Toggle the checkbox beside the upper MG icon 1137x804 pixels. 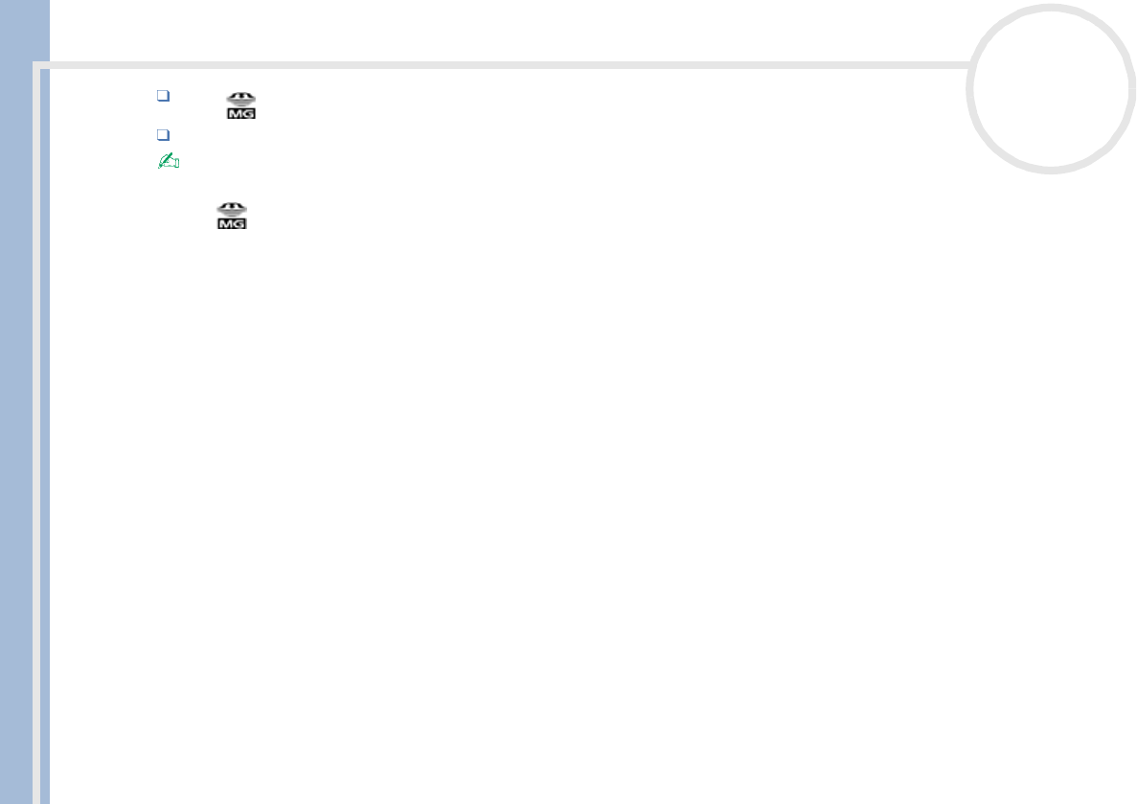click(163, 96)
